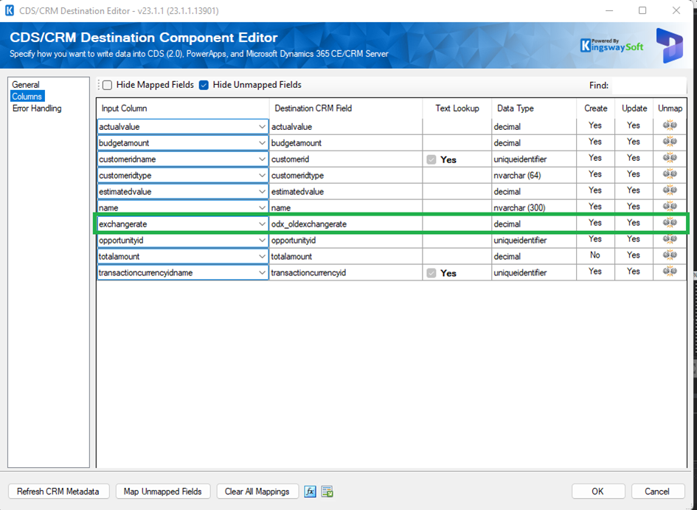Open the customeridname input column dropdown
Viewport: 697px width, 510px height.
pos(262,159)
